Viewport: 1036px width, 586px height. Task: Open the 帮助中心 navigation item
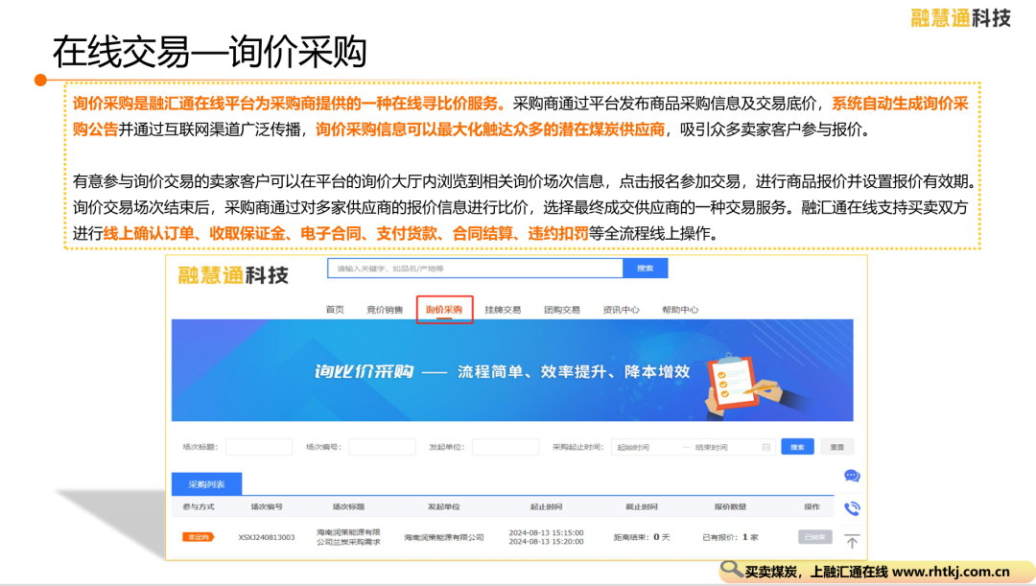coord(680,309)
